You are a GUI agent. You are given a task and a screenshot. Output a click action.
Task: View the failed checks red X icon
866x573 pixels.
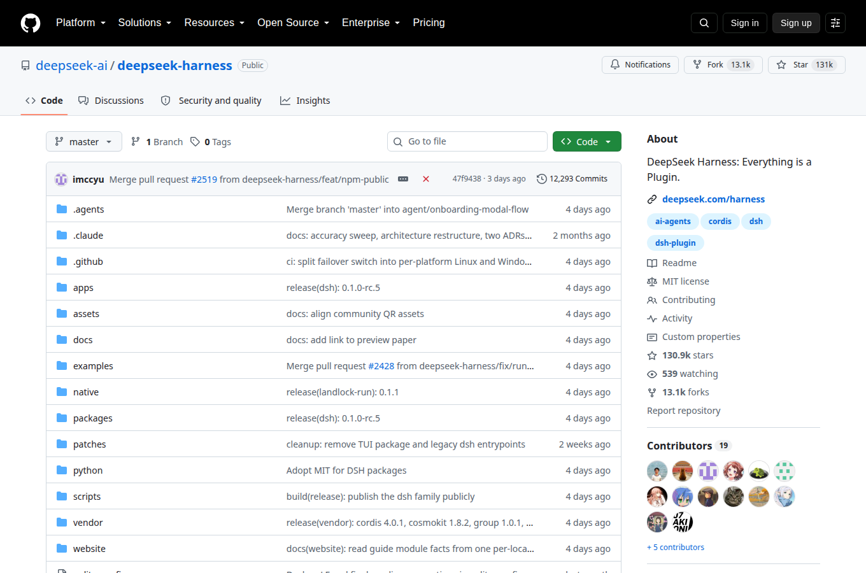426,179
